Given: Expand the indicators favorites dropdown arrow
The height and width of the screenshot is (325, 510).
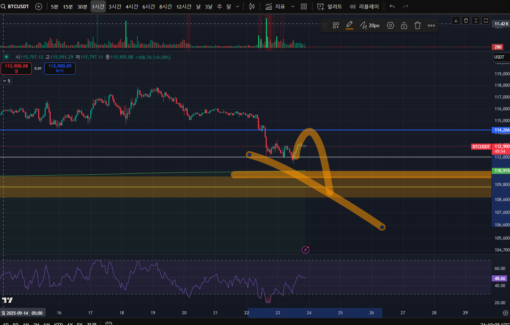Looking at the screenshot, I should [x=293, y=6].
